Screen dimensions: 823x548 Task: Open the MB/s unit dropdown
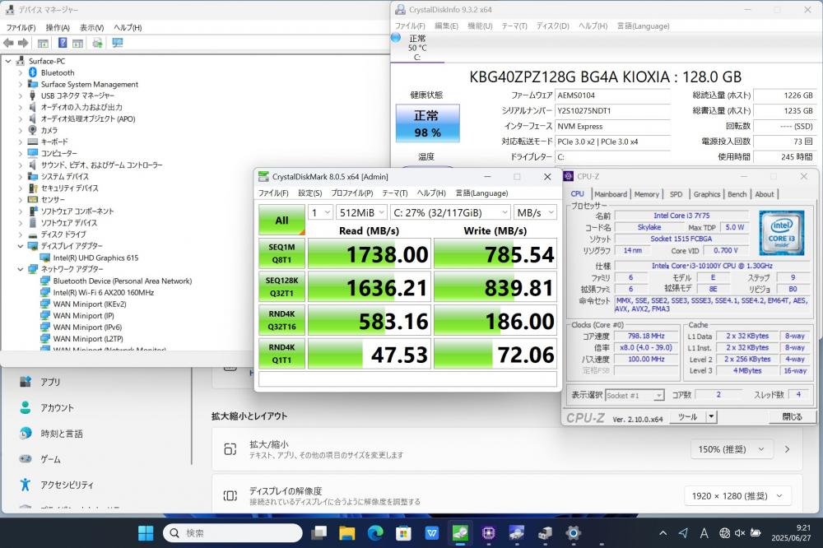[x=535, y=212]
